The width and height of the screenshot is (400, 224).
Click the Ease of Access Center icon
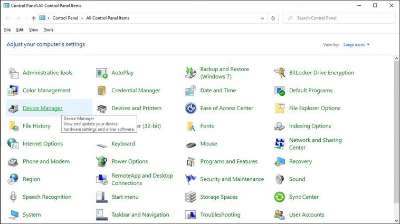(x=191, y=108)
